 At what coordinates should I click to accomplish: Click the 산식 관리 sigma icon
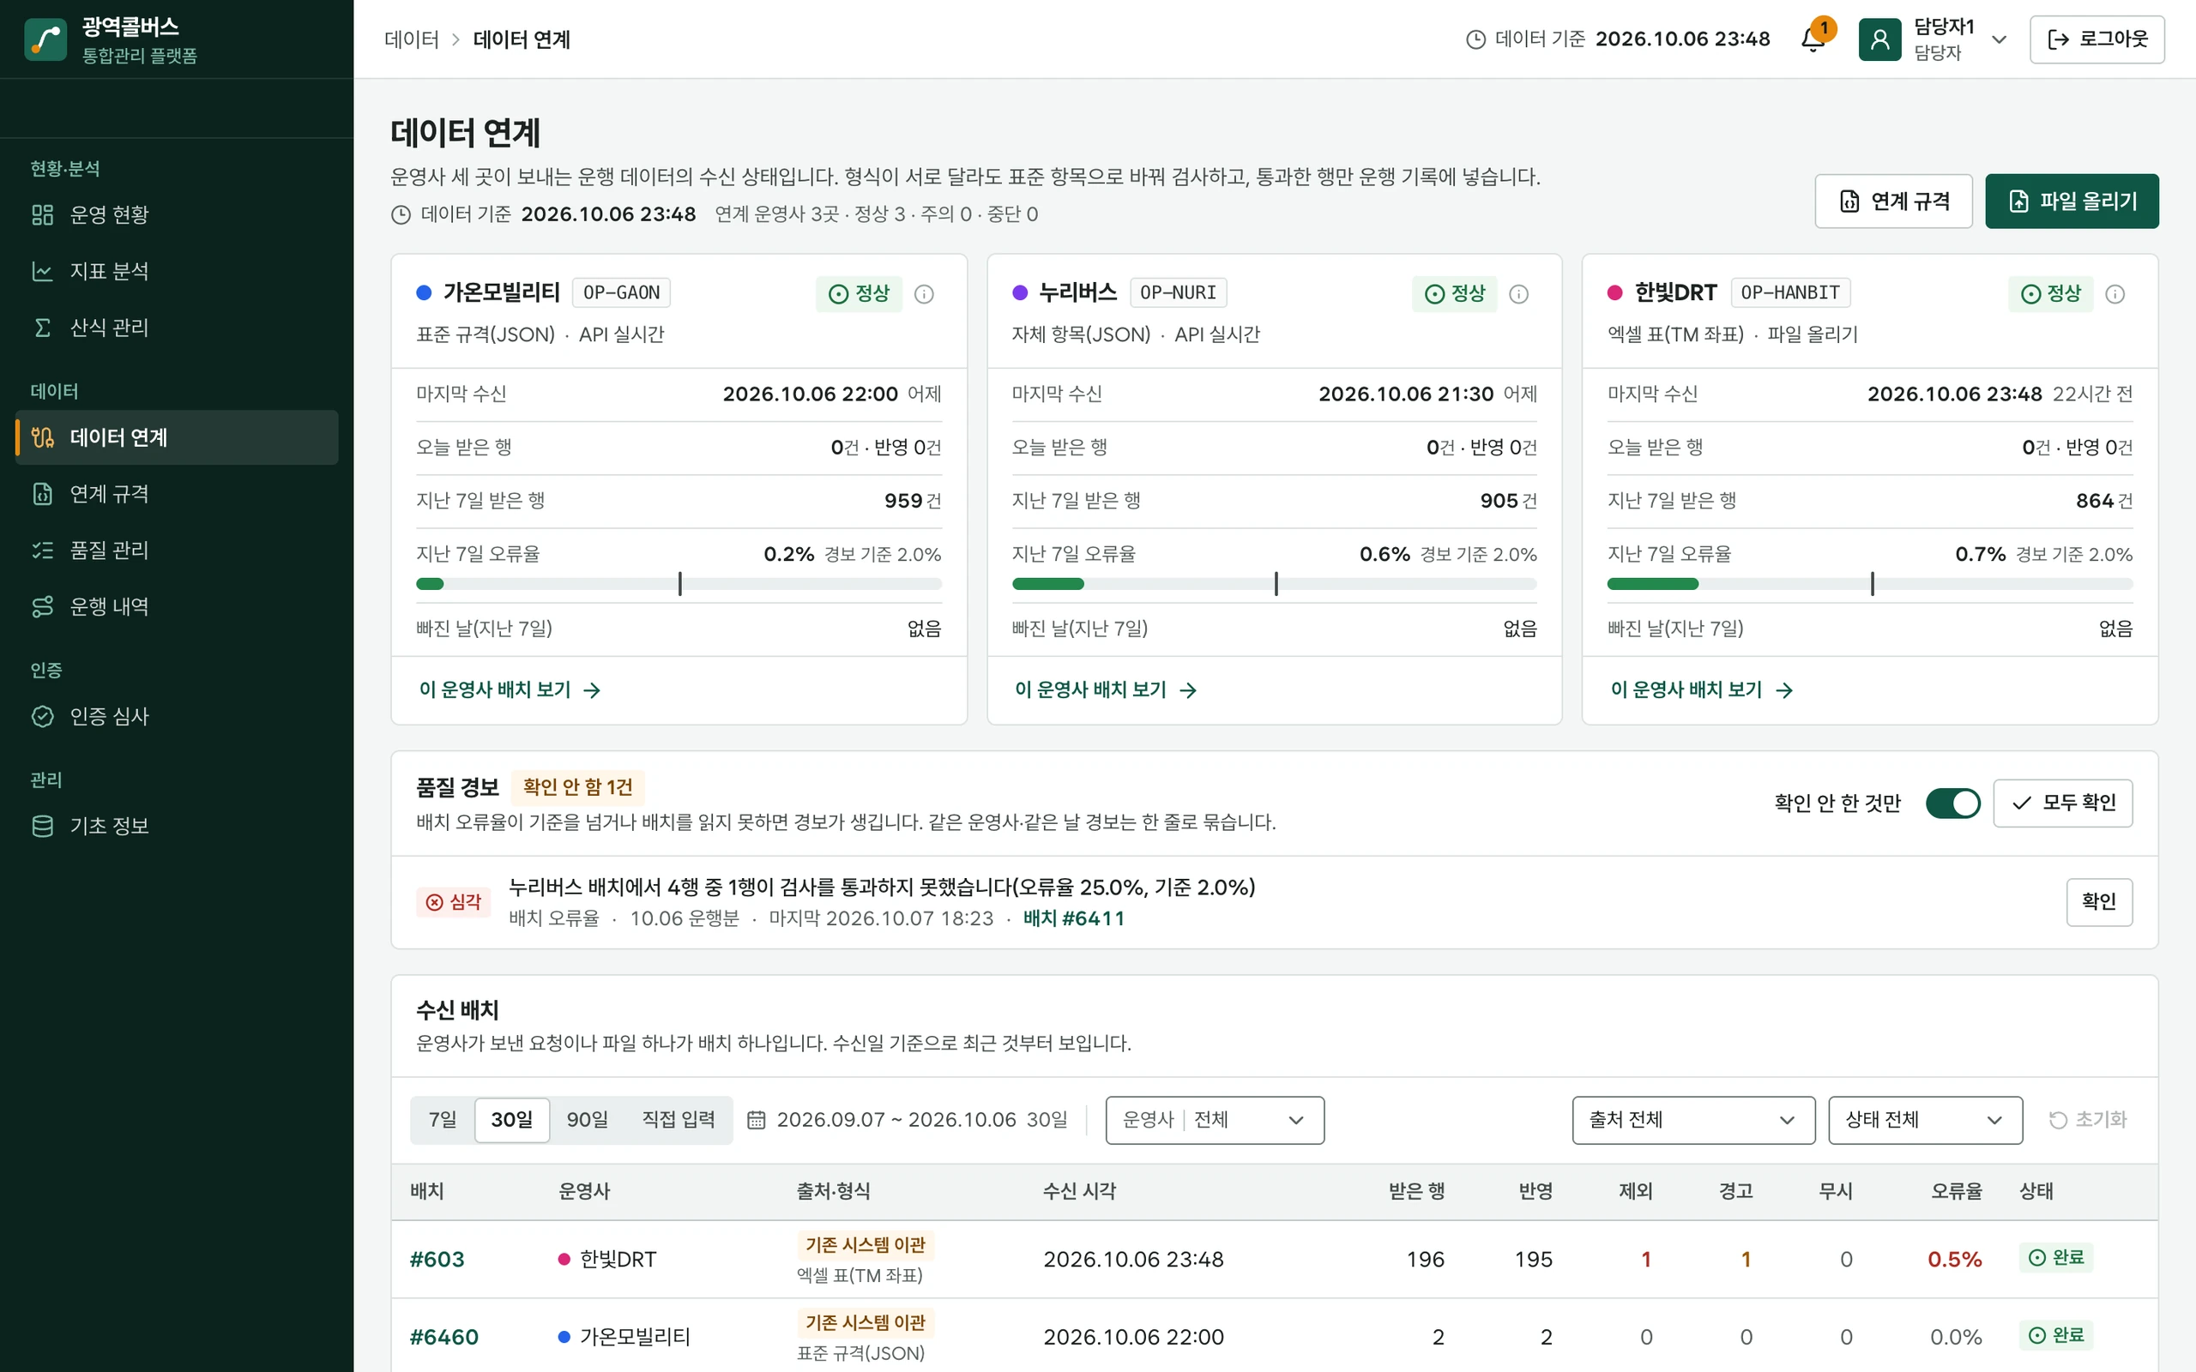(43, 327)
